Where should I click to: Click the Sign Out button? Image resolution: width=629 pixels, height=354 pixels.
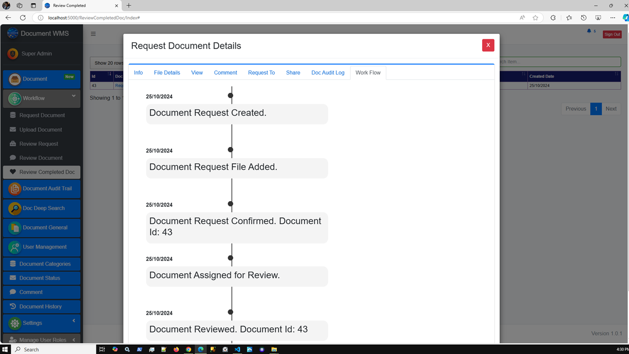coord(612,34)
